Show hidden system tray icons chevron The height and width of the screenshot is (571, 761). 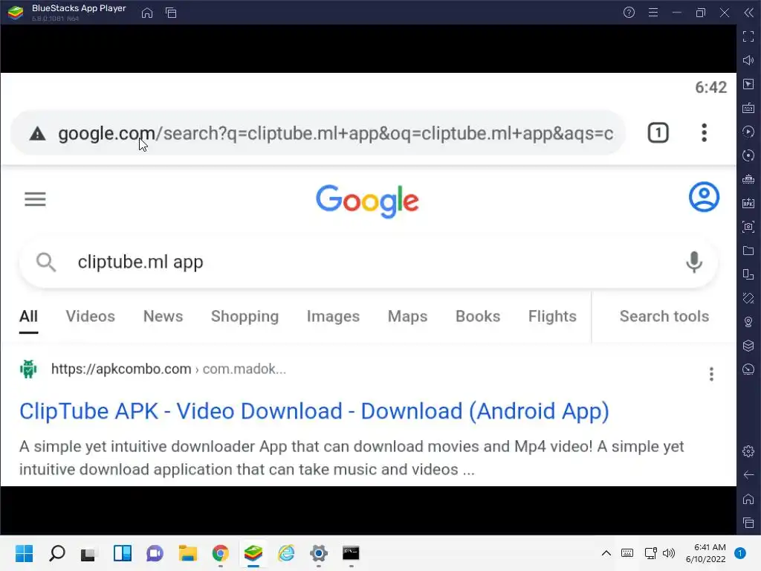pyautogui.click(x=606, y=553)
